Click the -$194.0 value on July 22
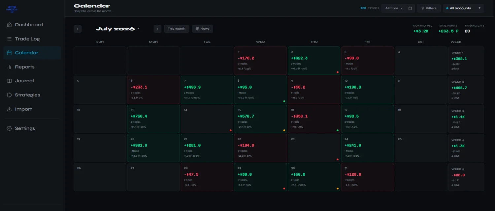The image size is (495, 211). click(x=246, y=145)
